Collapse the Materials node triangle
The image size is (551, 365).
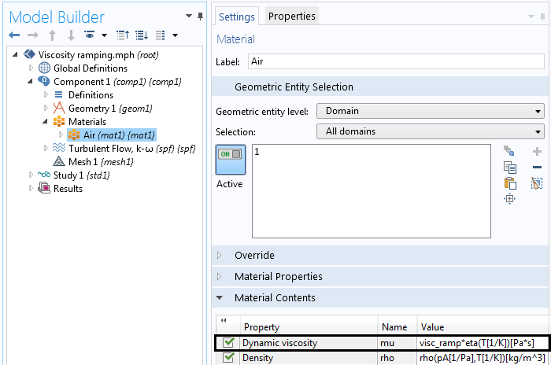pos(46,122)
